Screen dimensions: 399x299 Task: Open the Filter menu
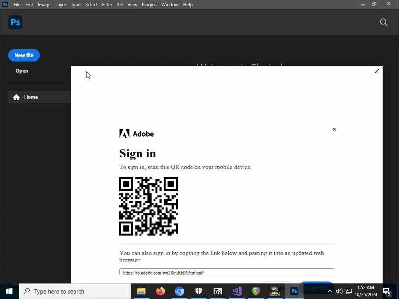107,5
